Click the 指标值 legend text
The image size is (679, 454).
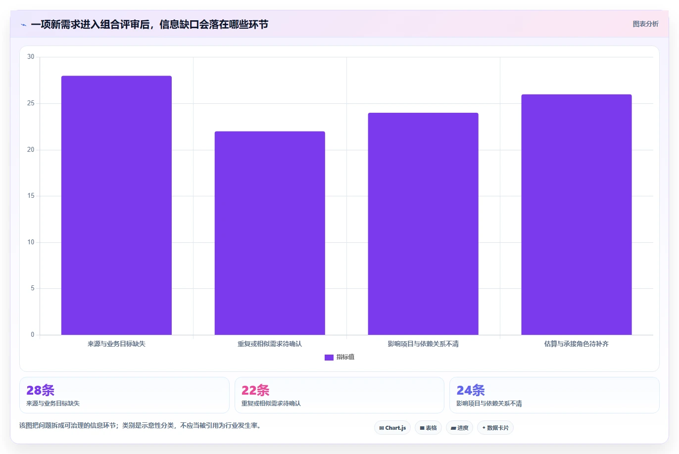tap(345, 357)
